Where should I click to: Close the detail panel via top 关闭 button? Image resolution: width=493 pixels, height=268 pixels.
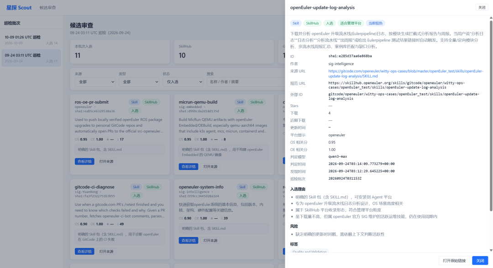click(482, 8)
